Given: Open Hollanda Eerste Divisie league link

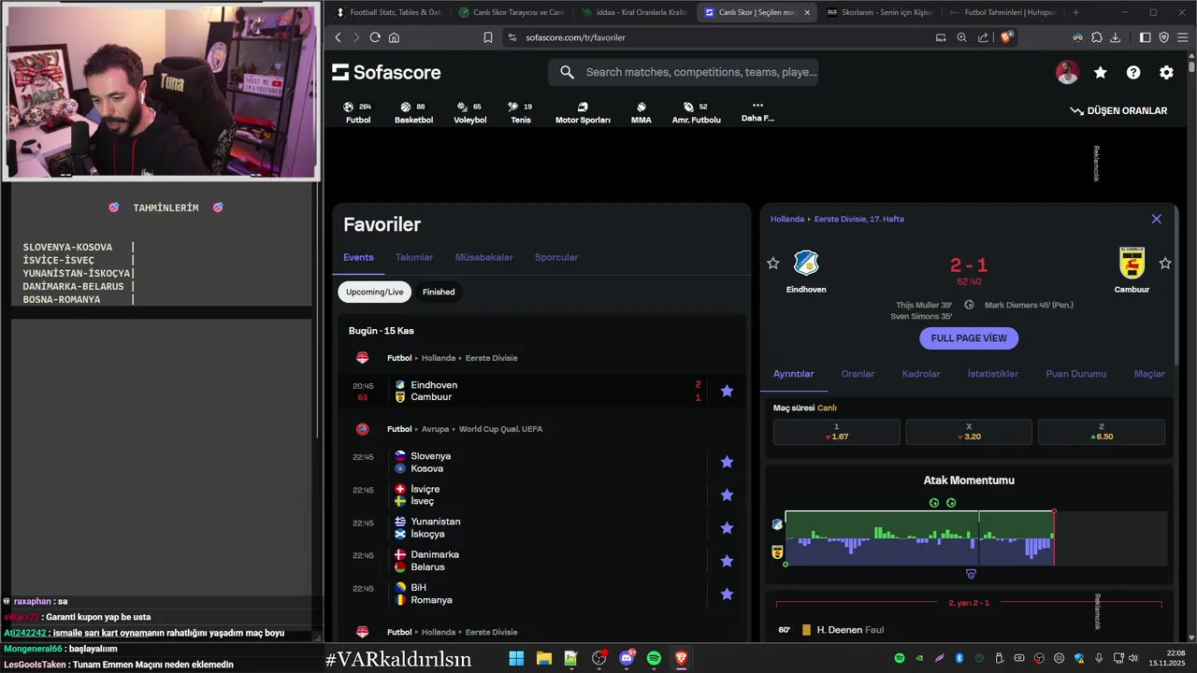Looking at the screenshot, I should pos(452,358).
